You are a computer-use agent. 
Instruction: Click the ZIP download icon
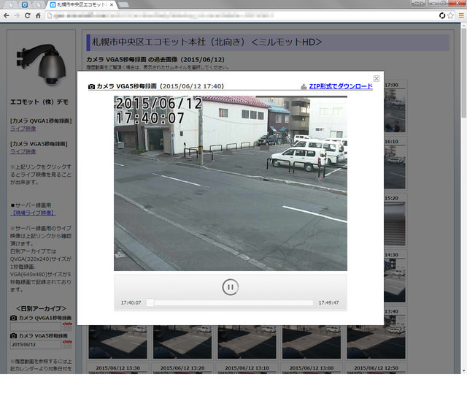[x=304, y=86]
